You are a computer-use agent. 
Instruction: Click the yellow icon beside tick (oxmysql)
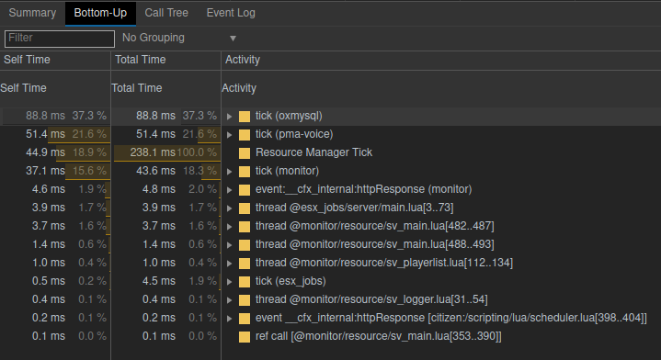coord(245,117)
